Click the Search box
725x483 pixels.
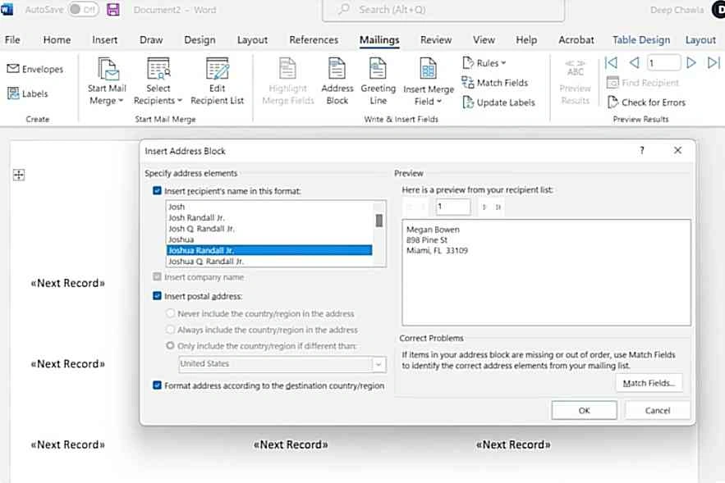point(443,10)
